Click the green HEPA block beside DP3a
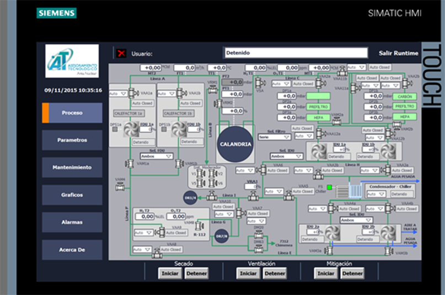445x295 pixels. tap(318, 117)
